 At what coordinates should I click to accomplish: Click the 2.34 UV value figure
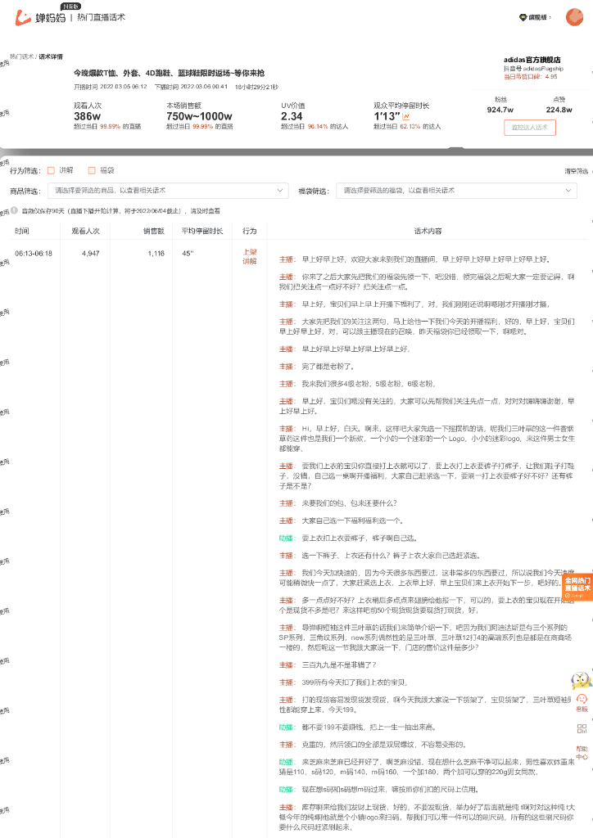pyautogui.click(x=292, y=116)
